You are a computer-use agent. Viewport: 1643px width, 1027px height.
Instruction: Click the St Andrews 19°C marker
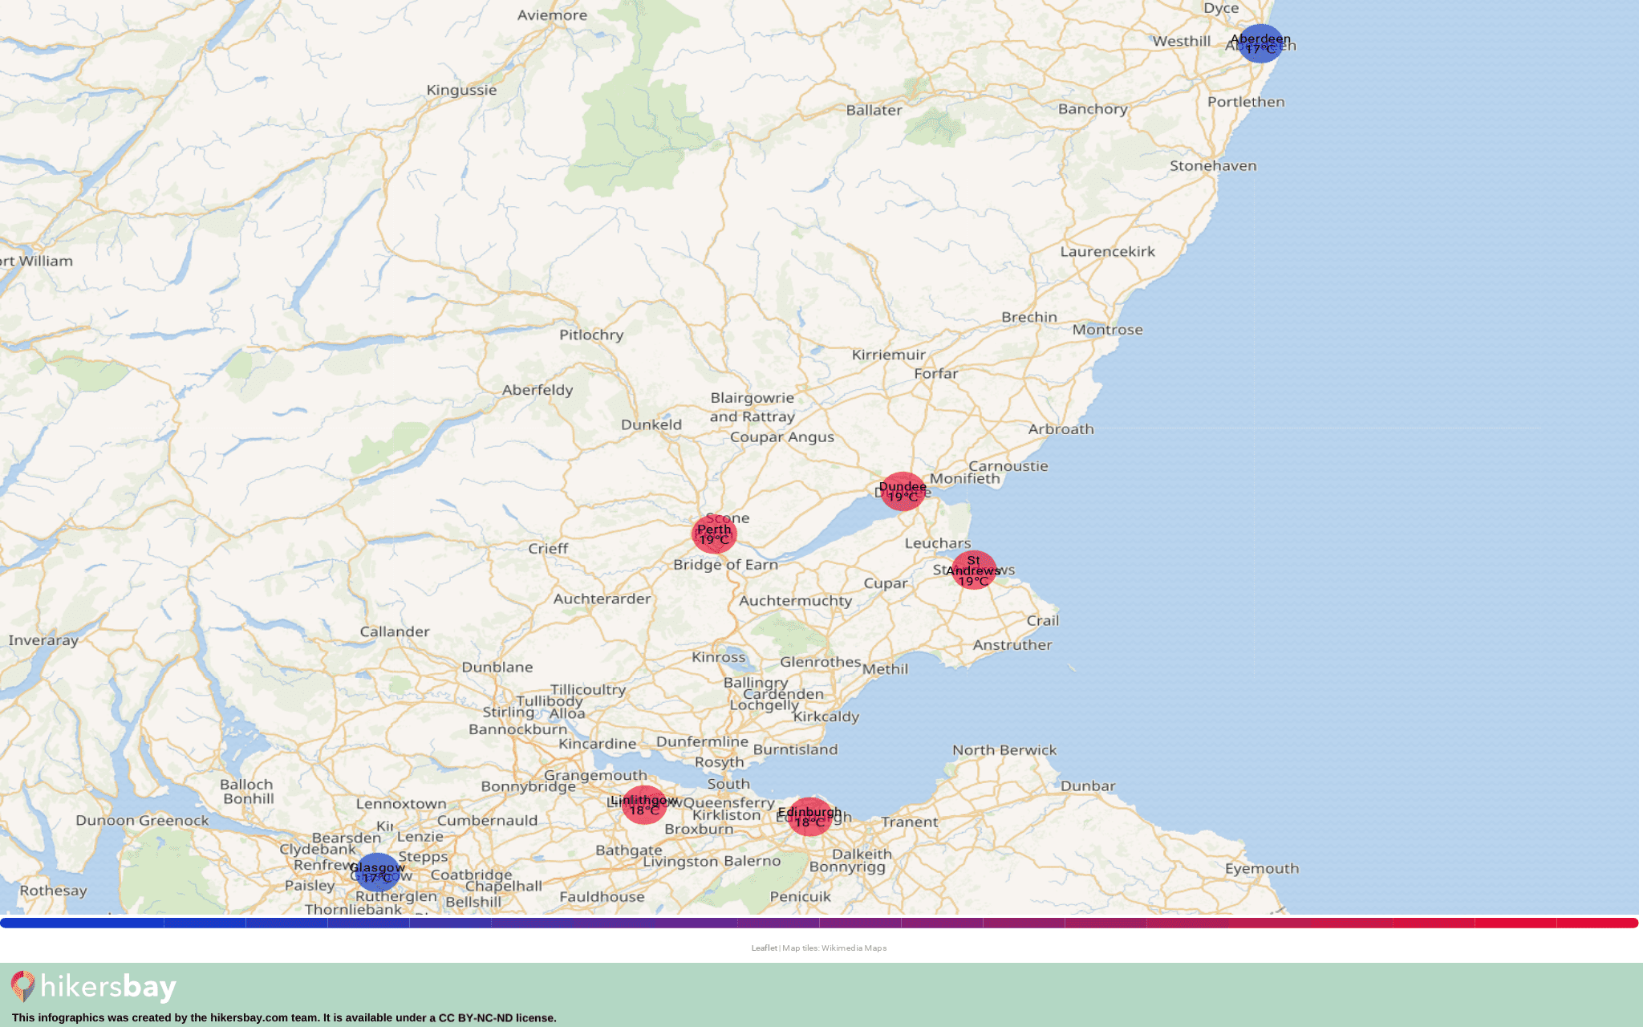(973, 570)
